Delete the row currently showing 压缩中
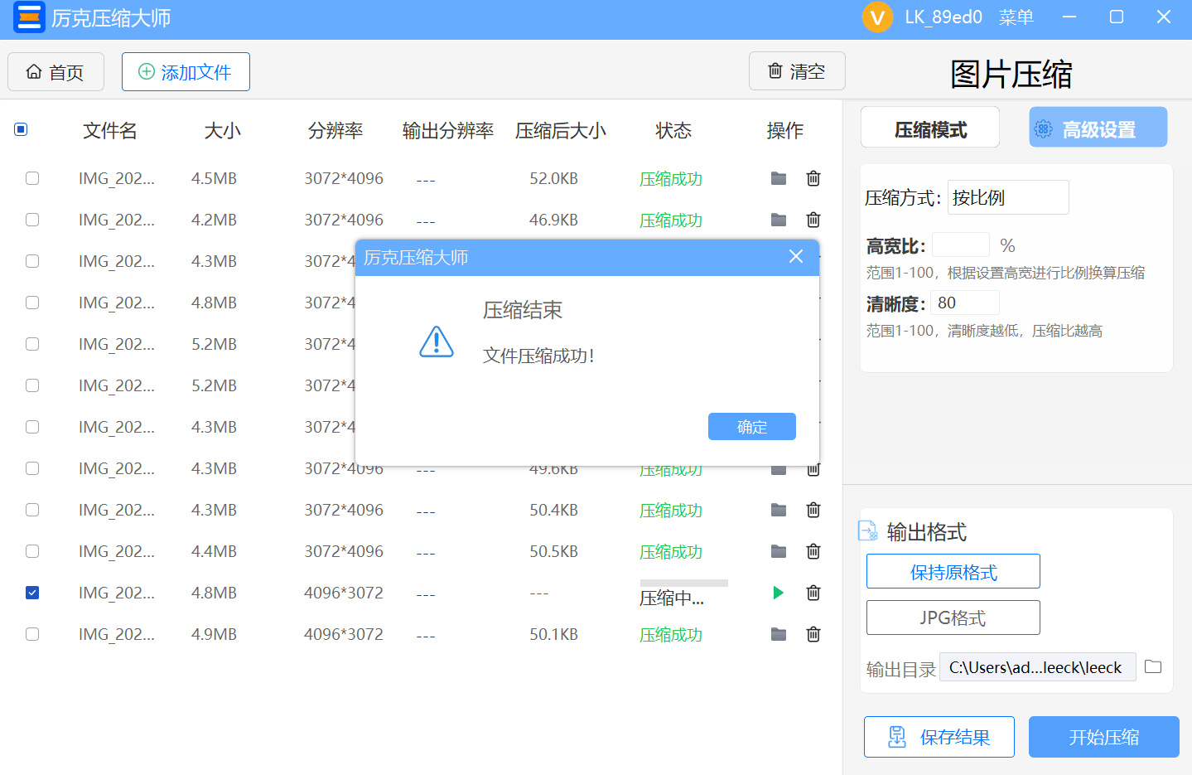This screenshot has height=775, width=1192. click(x=813, y=593)
